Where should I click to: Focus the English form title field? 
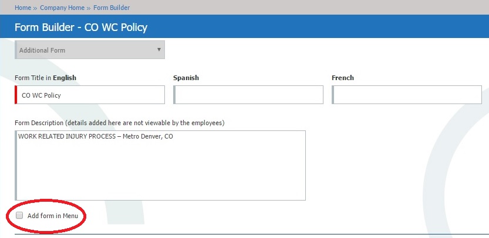(x=90, y=95)
